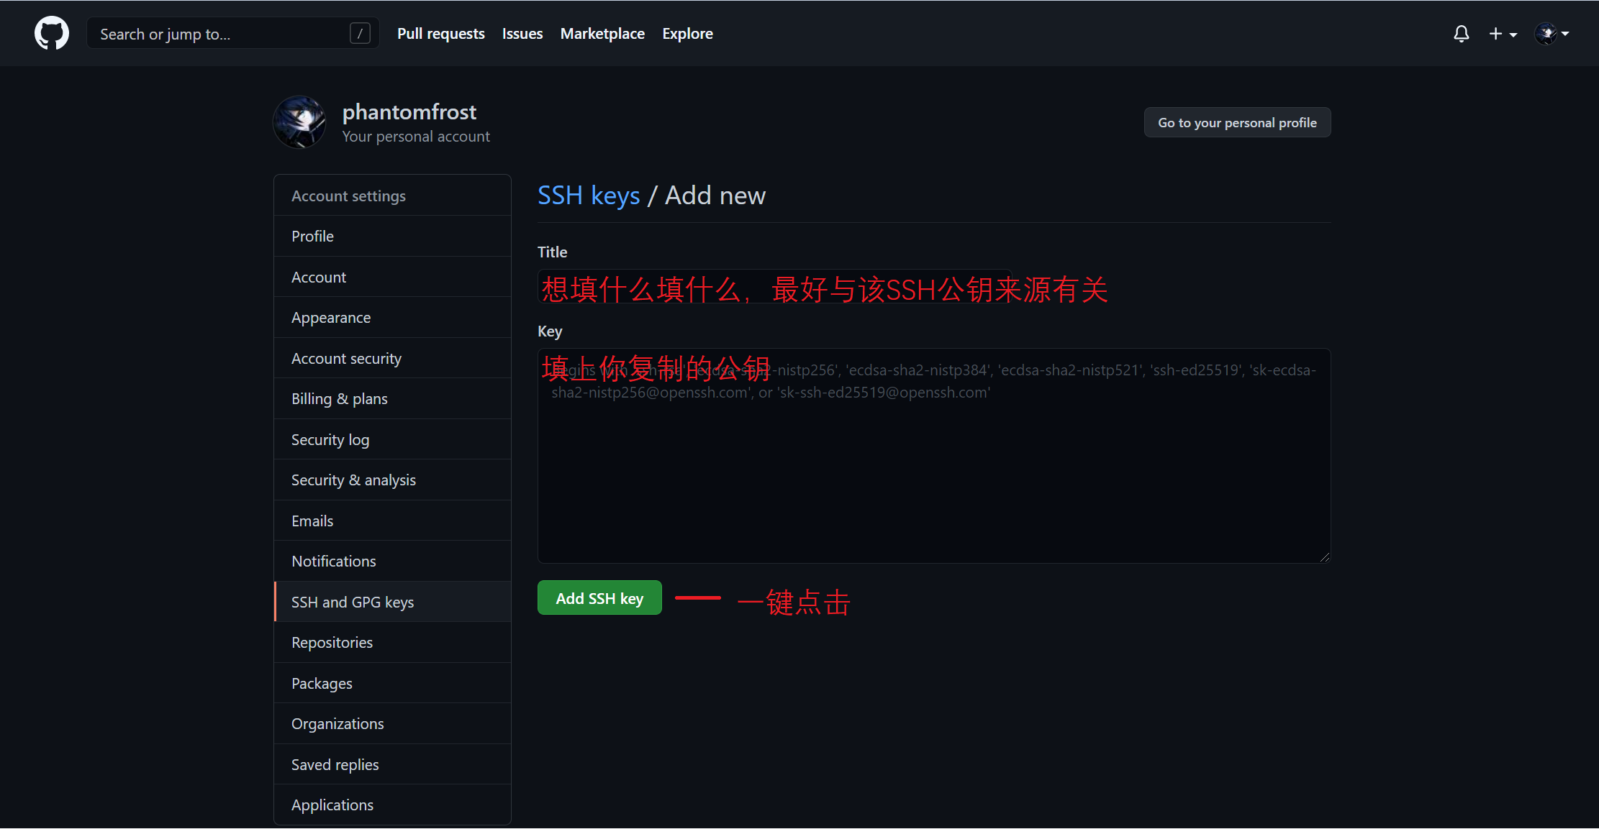Click the green Add SSH key button

[599, 598]
